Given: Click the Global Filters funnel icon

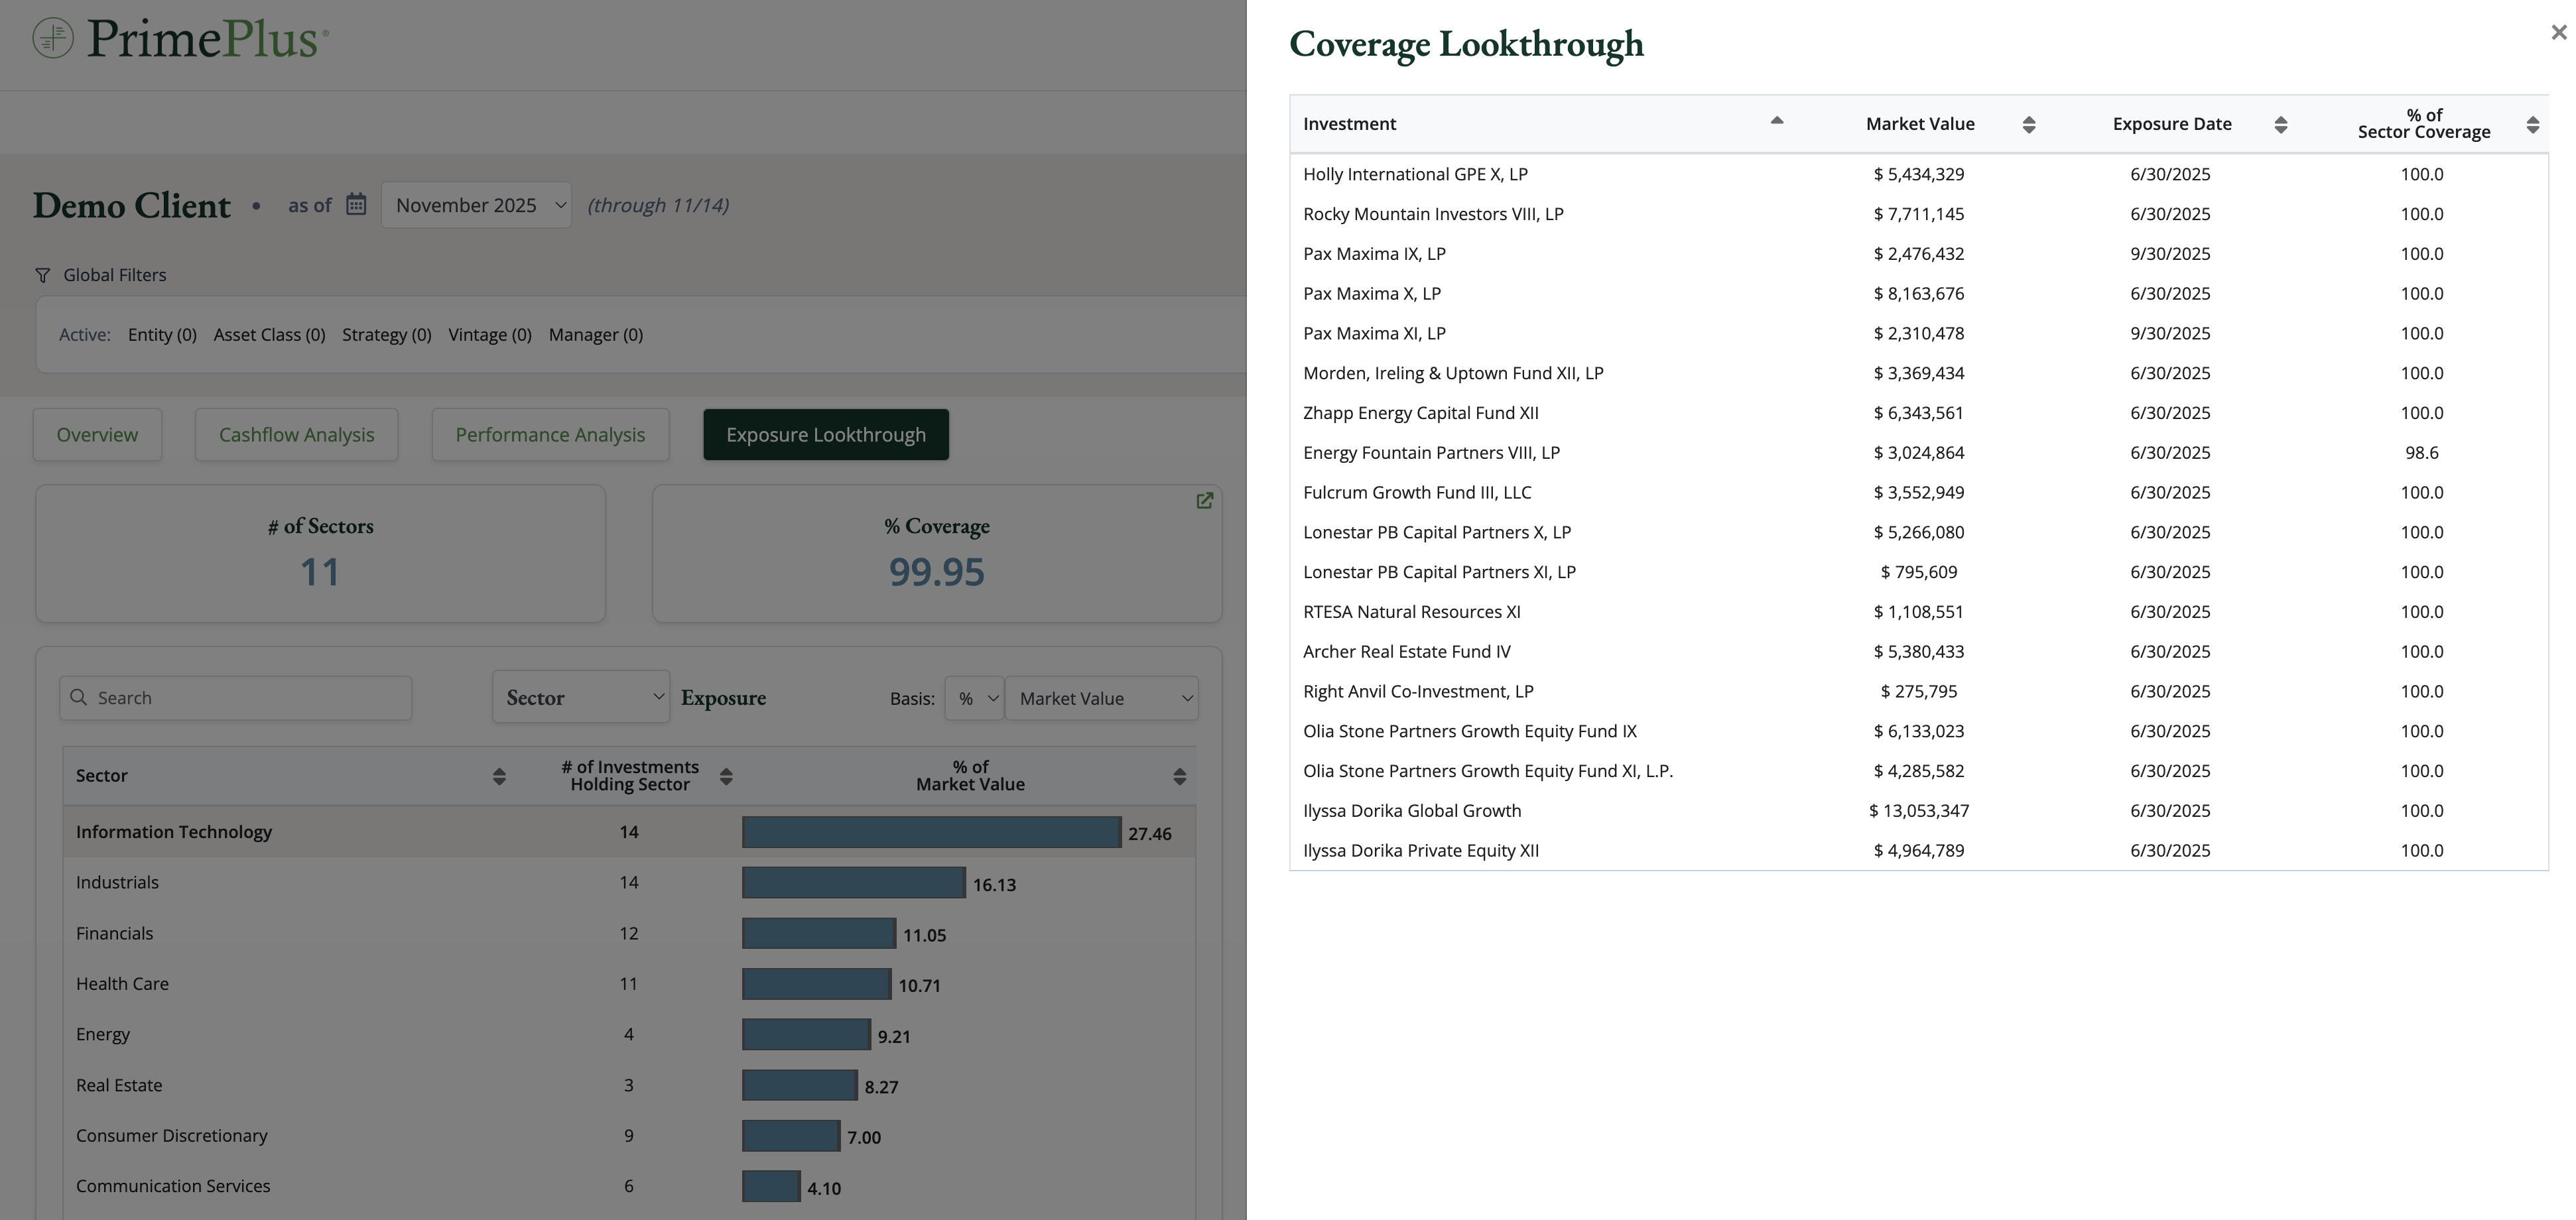Looking at the screenshot, I should click(43, 275).
